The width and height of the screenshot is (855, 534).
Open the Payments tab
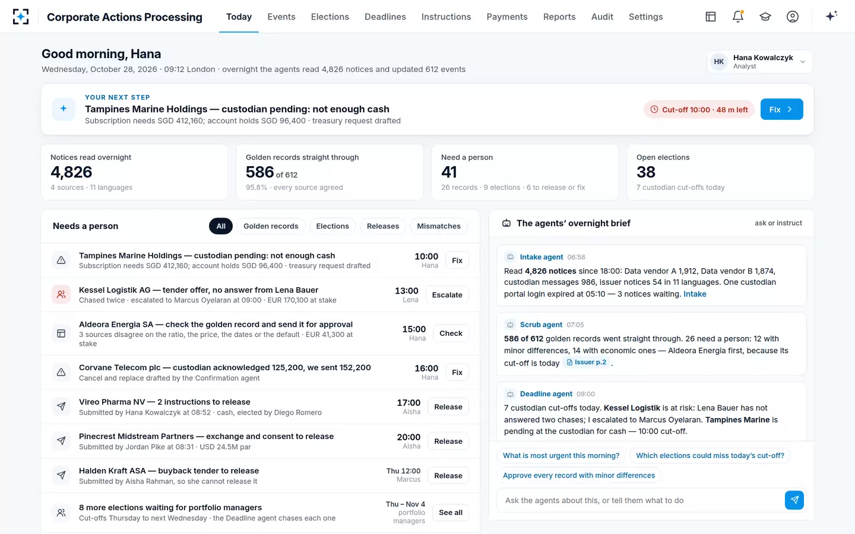point(507,17)
